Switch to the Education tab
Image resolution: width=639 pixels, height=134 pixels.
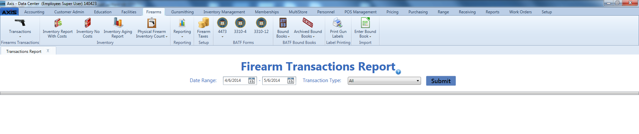pyautogui.click(x=103, y=12)
